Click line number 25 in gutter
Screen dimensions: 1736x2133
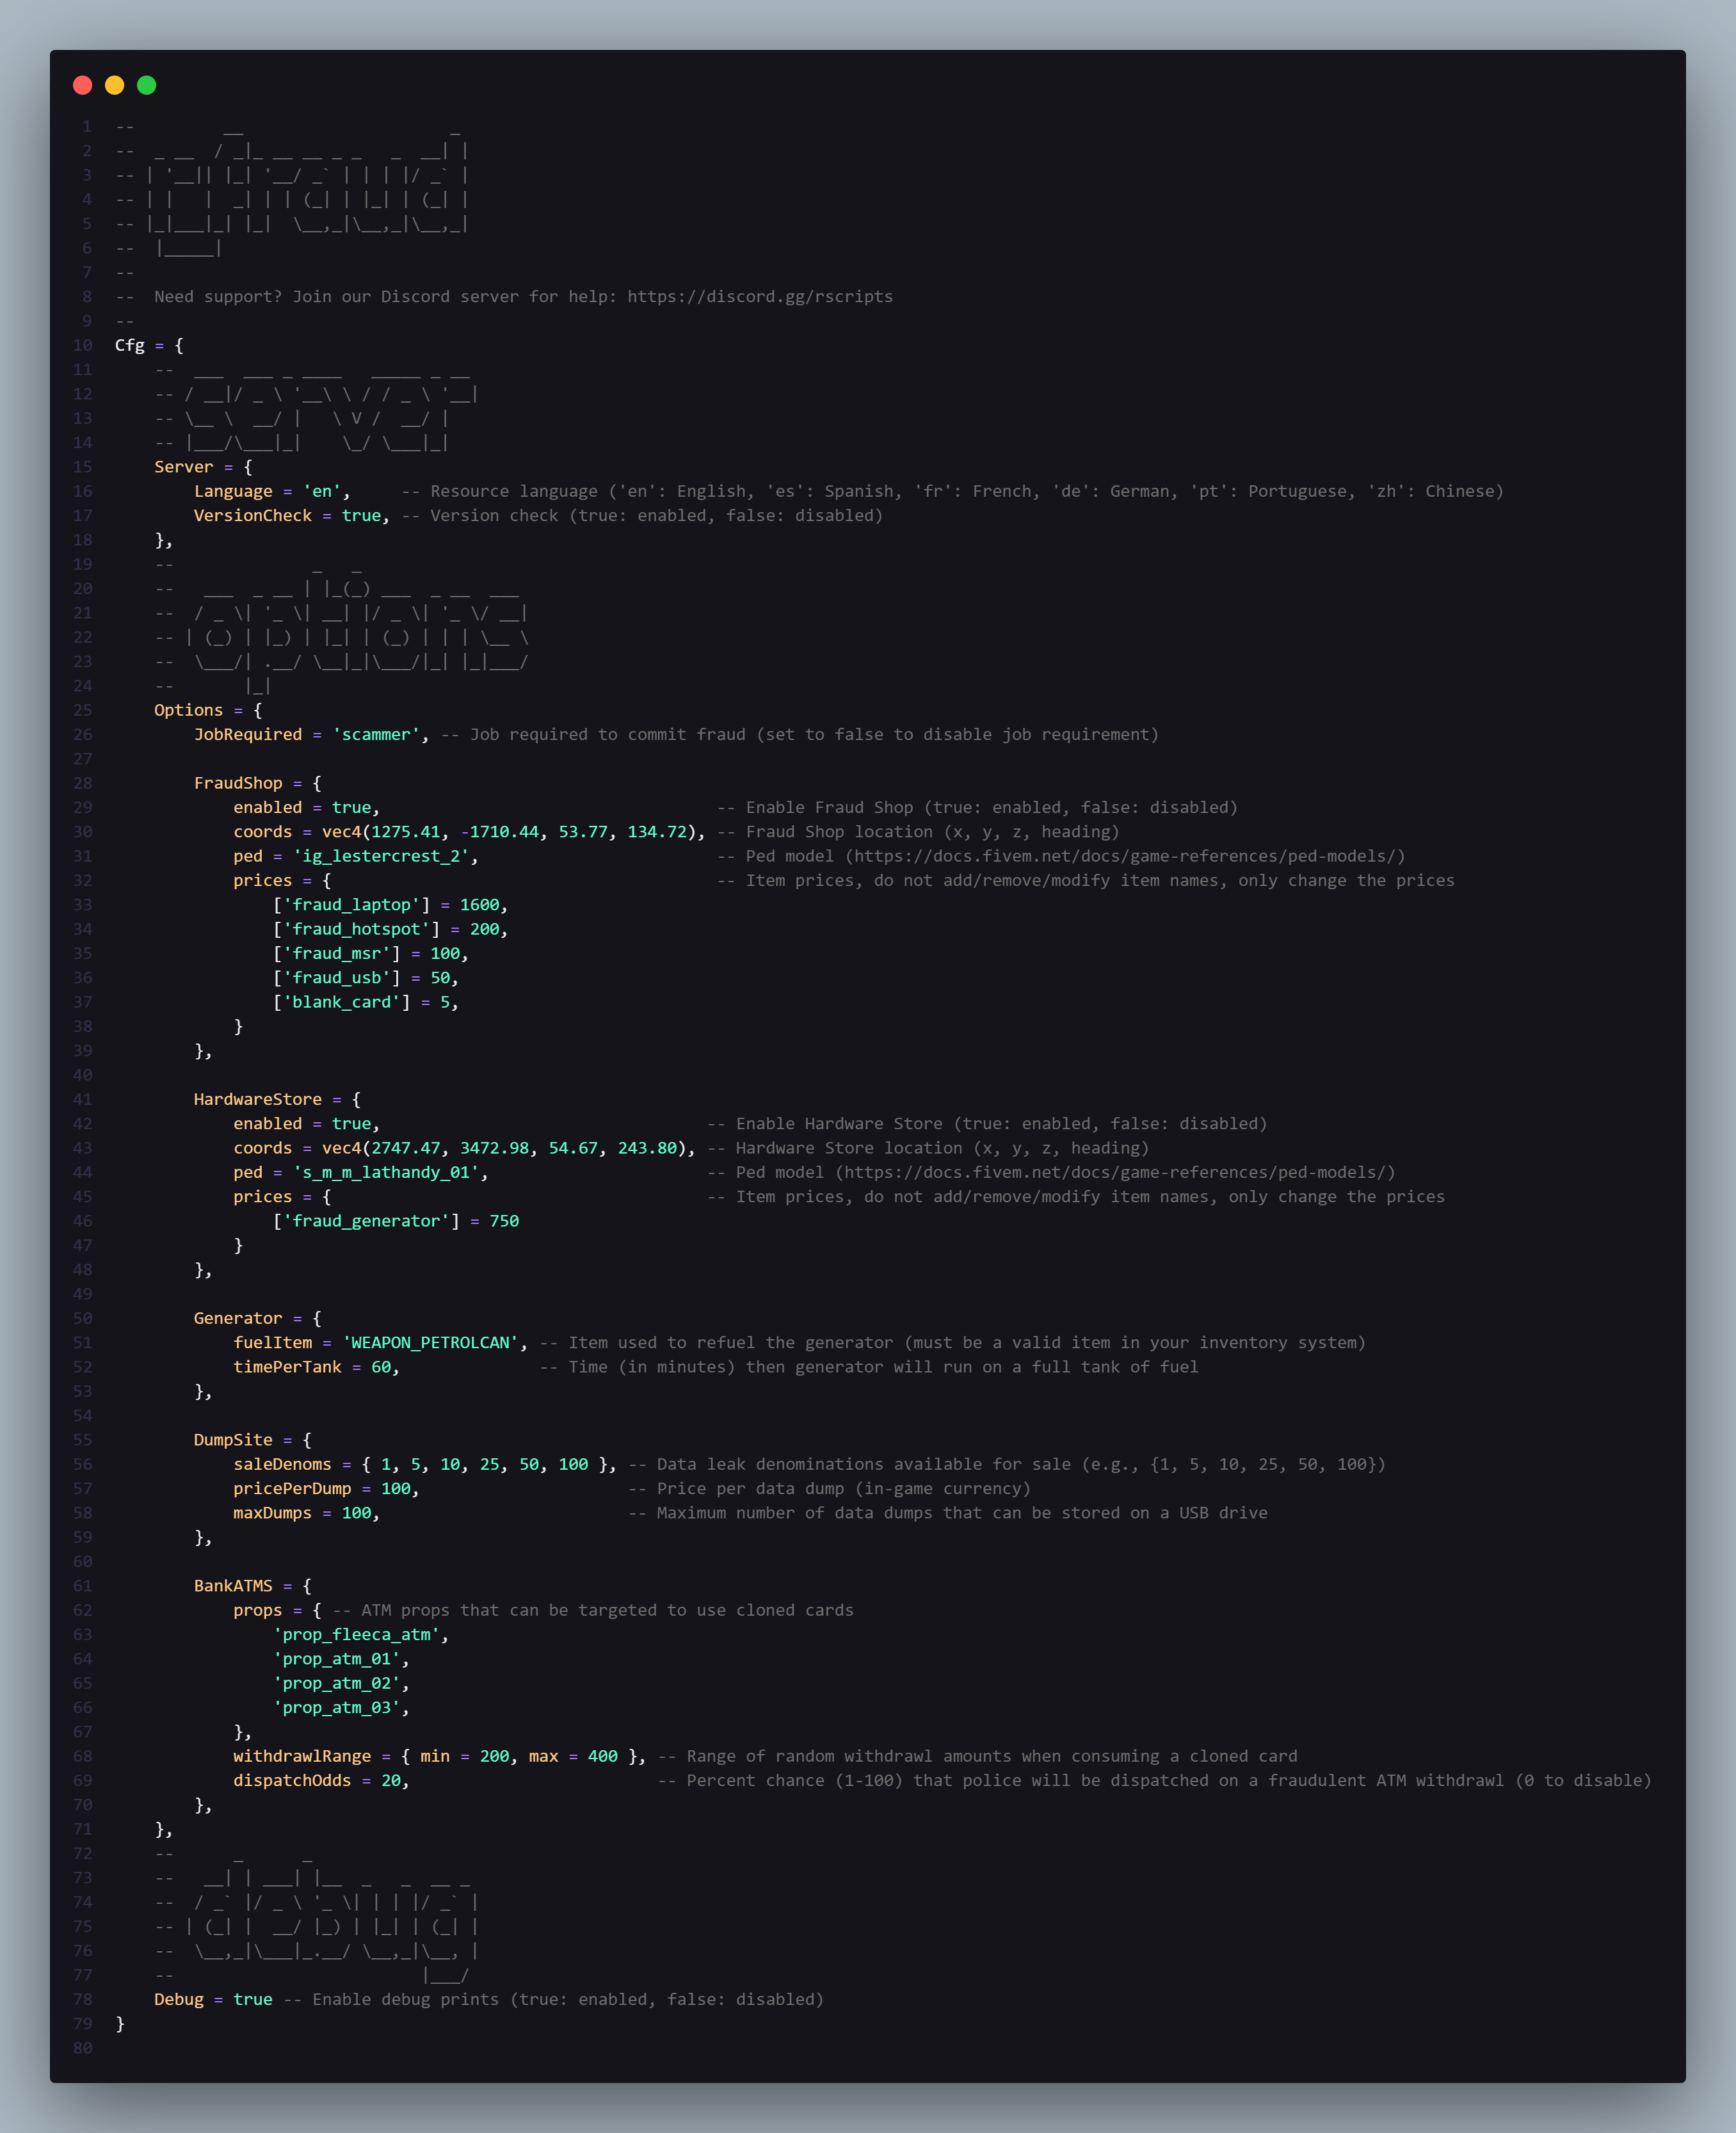[83, 711]
